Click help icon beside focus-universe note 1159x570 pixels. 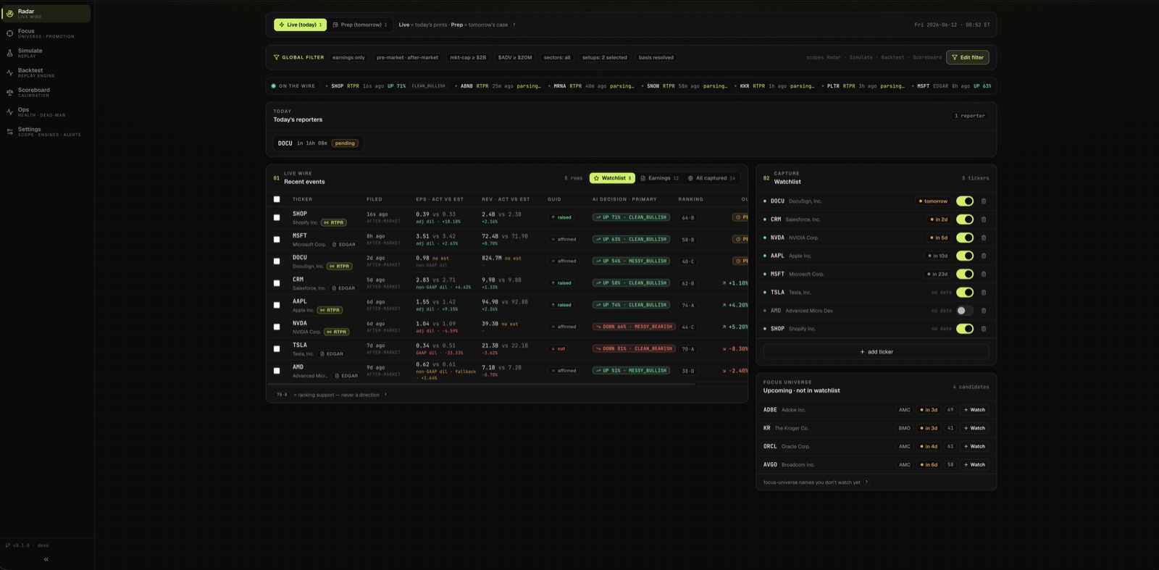(x=866, y=482)
